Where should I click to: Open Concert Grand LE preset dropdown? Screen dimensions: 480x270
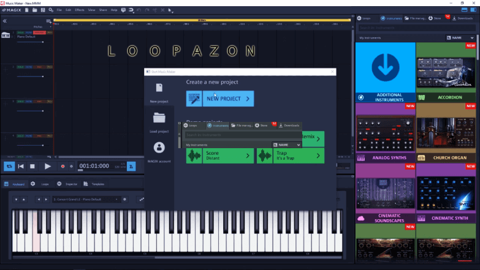pyautogui.click(x=86, y=200)
